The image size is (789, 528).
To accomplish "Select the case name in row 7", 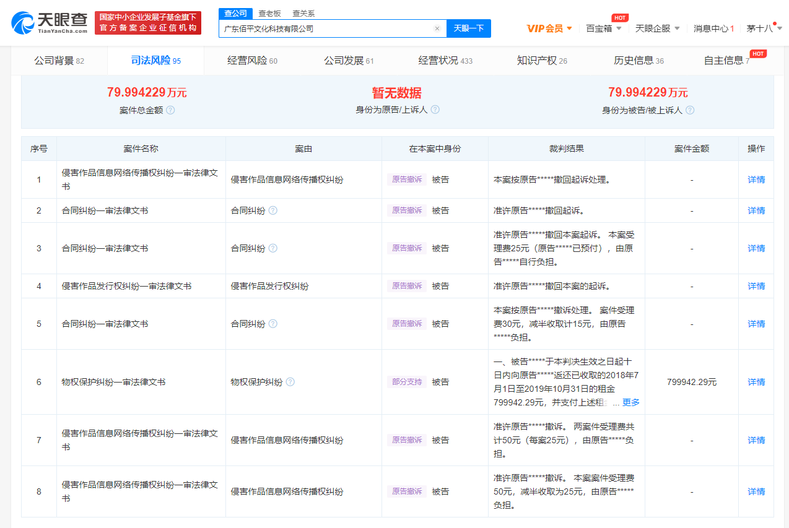I will [x=140, y=440].
